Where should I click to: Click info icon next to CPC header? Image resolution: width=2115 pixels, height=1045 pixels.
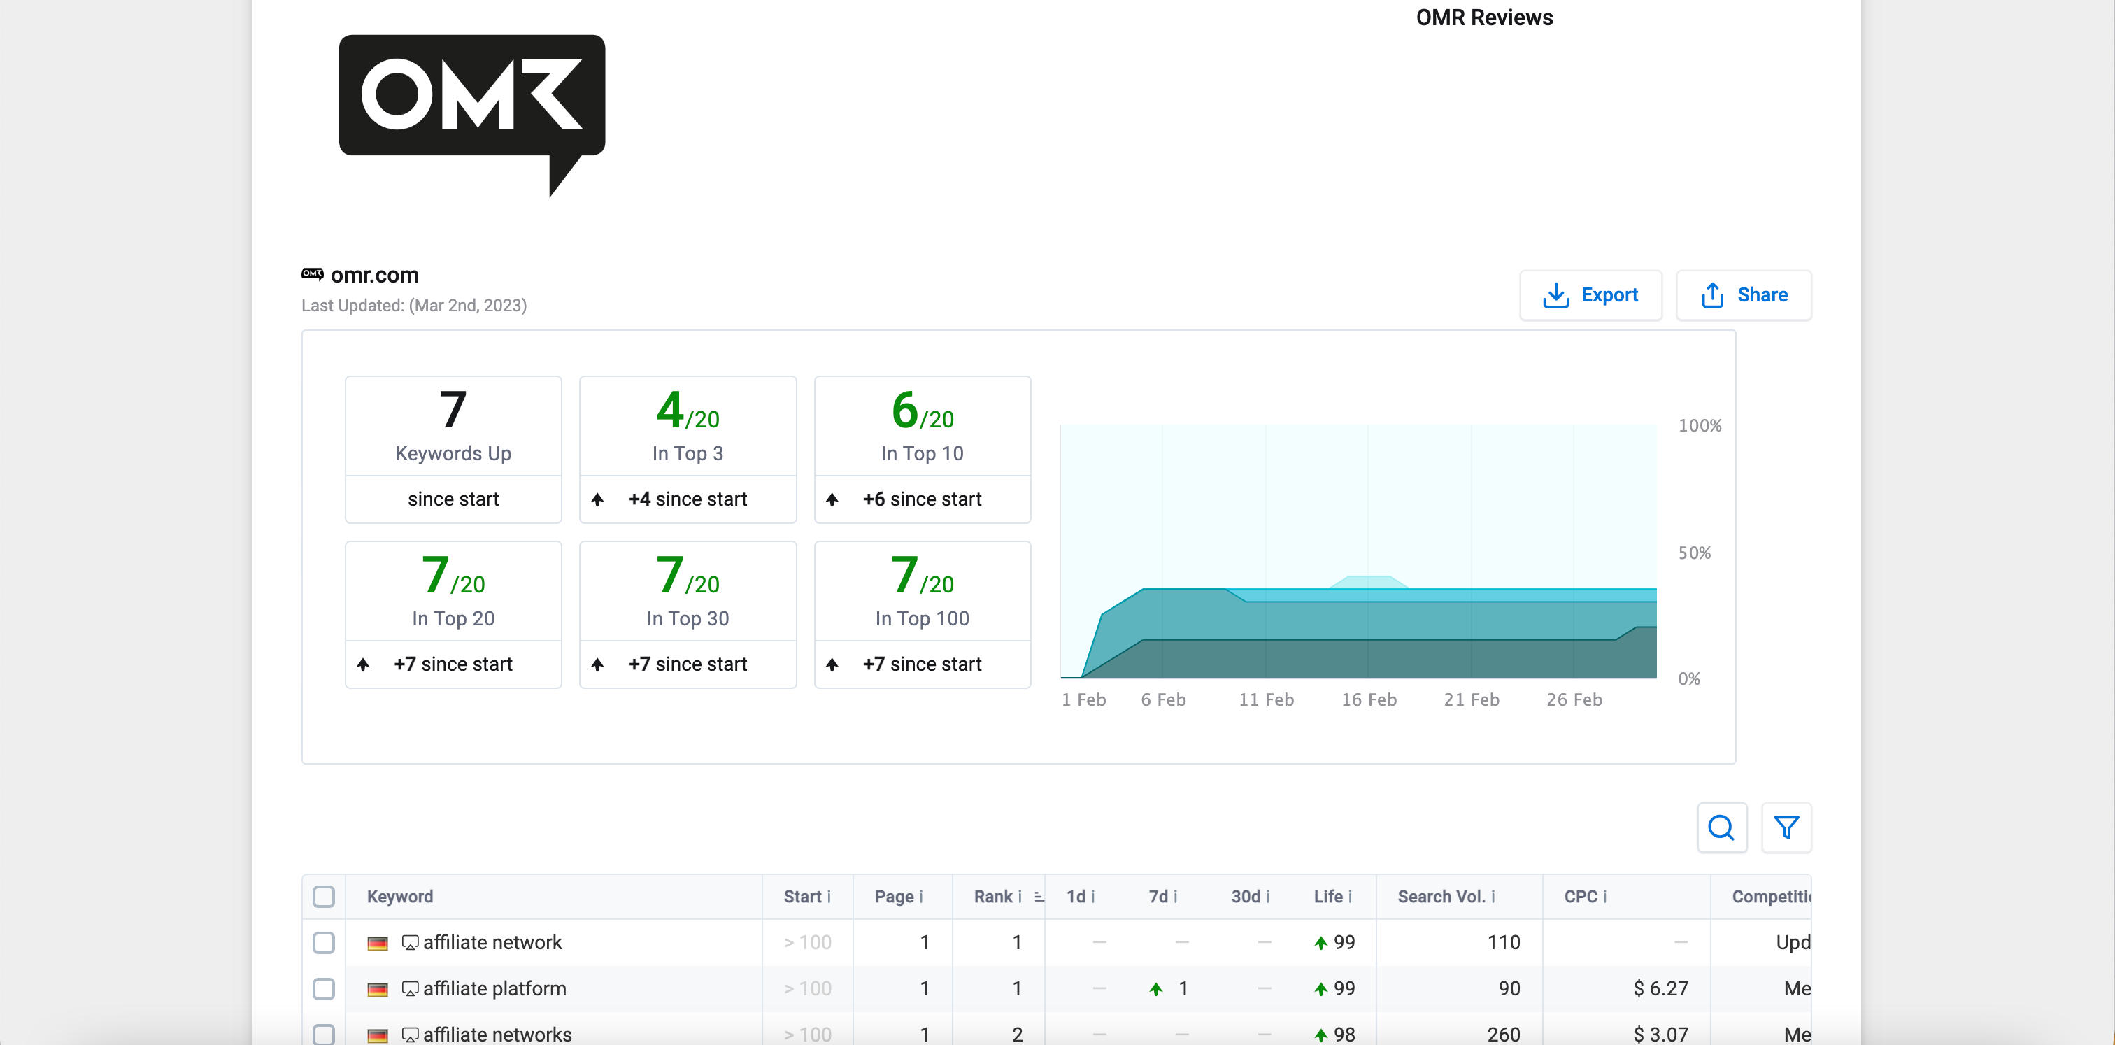pyautogui.click(x=1604, y=897)
